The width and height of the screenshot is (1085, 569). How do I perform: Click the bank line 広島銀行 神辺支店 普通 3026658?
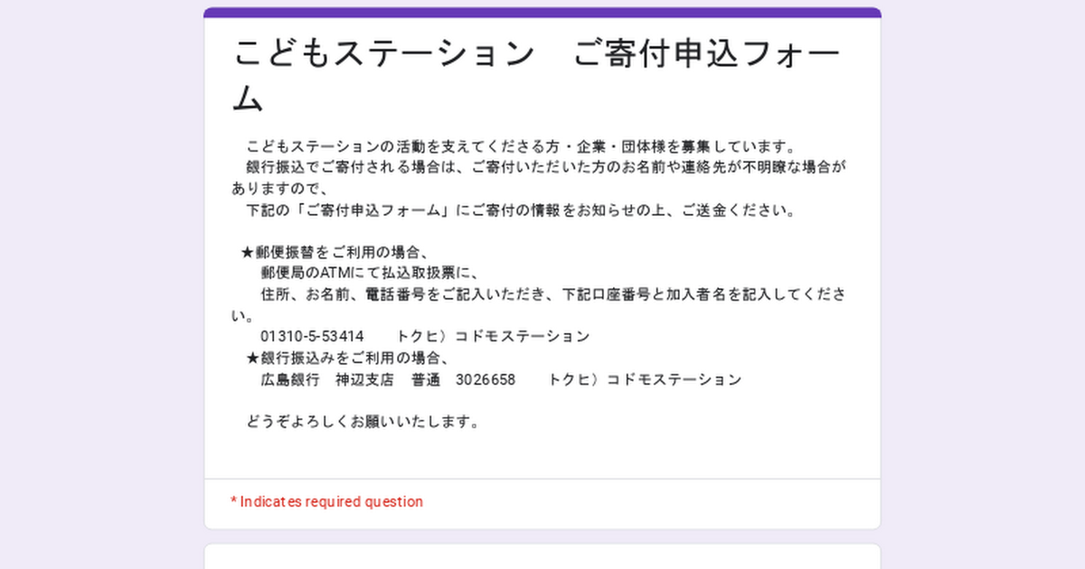[388, 380]
